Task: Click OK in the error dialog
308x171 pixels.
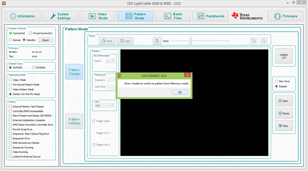Action: [x=180, y=92]
